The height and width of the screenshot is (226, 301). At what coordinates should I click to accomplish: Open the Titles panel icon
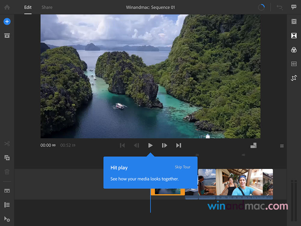[x=294, y=21]
